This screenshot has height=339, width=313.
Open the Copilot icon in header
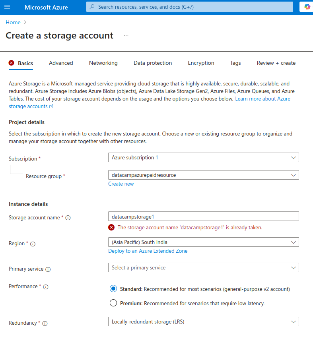click(307, 7)
